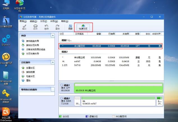Click the 提交 commit toolbar icon
This screenshot has height=122, width=178.
click(x=24, y=27)
